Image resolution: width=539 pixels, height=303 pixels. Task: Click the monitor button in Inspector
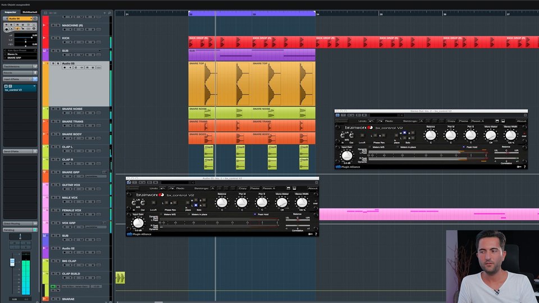(12, 29)
